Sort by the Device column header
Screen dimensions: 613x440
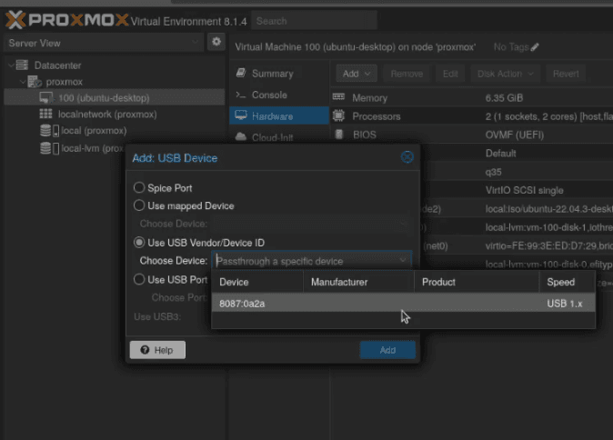pyautogui.click(x=257, y=282)
